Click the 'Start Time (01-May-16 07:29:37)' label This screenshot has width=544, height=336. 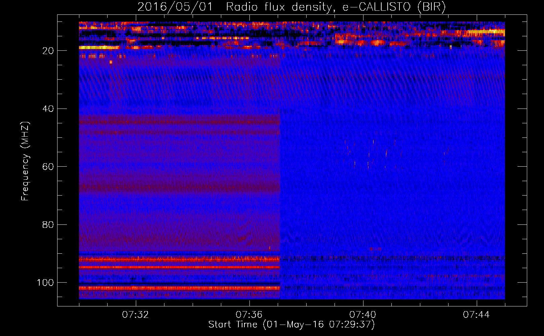pyautogui.click(x=292, y=325)
